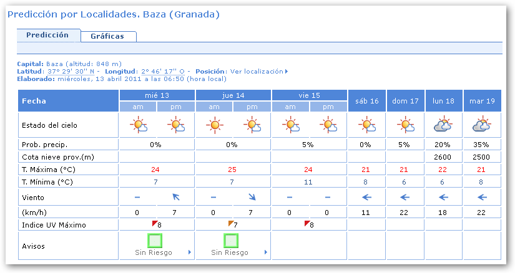Click the Thursday 14 afternoon wind arrow
Screen dimensions: 515x273
[252, 198]
